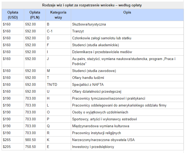Click "Narzeczony/narzeczona obywatela USA" cell
186x153 pixels.
[127, 140]
